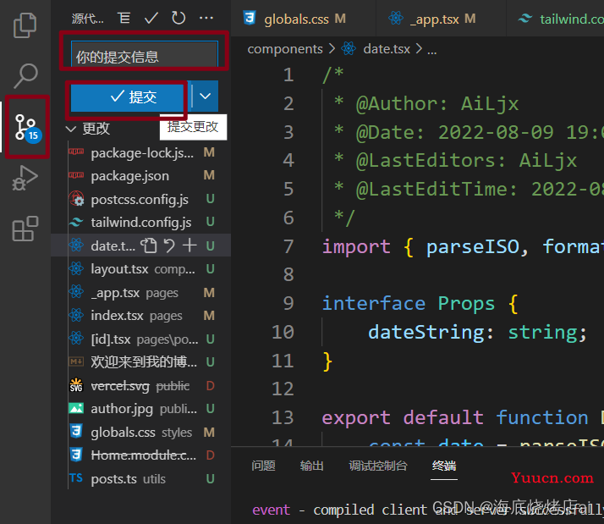
Task: Click parseISO in the import line
Action: click(x=473, y=247)
